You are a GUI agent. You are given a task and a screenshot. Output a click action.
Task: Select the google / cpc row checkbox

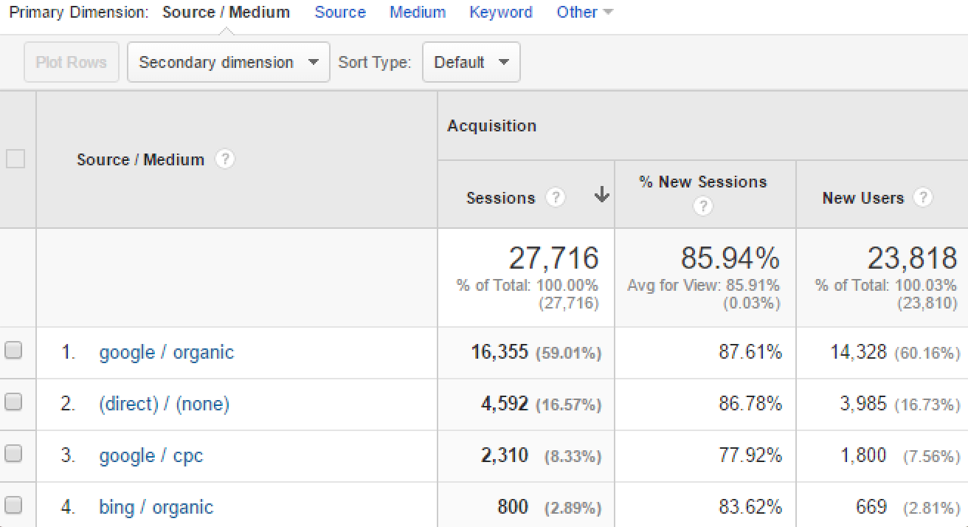(14, 455)
